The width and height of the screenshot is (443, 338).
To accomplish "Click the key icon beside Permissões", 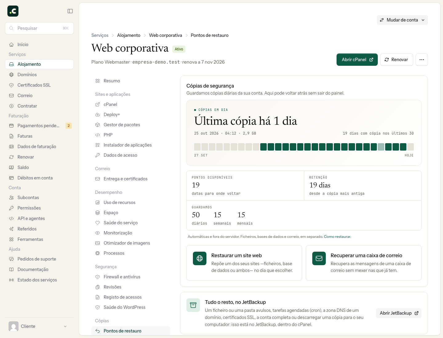I will [11, 208].
